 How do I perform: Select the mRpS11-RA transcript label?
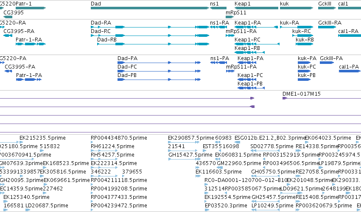[241, 31]
